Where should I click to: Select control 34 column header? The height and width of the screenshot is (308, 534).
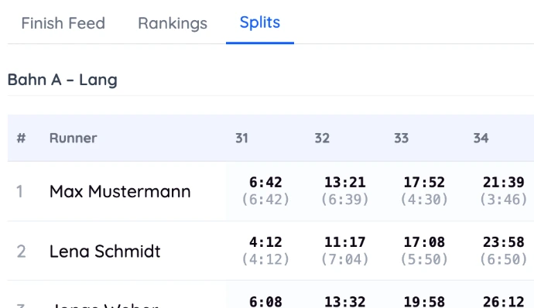pyautogui.click(x=481, y=138)
